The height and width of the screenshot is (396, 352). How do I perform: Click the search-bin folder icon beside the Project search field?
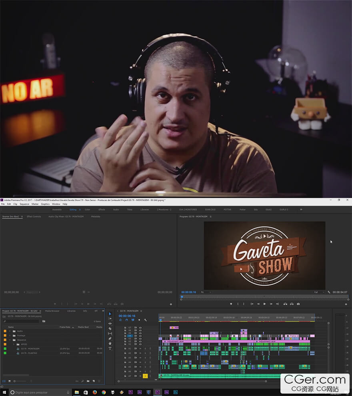point(44,321)
